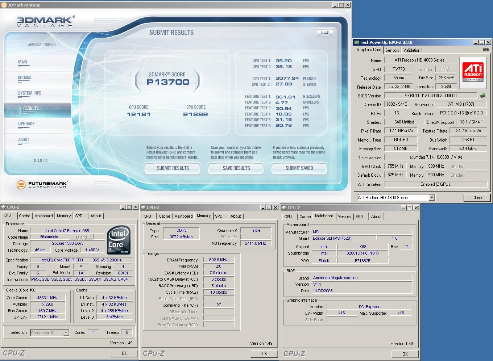Switch to the Validation tab in GPU-Z
Screen dimensions: 493x361
click(x=412, y=50)
